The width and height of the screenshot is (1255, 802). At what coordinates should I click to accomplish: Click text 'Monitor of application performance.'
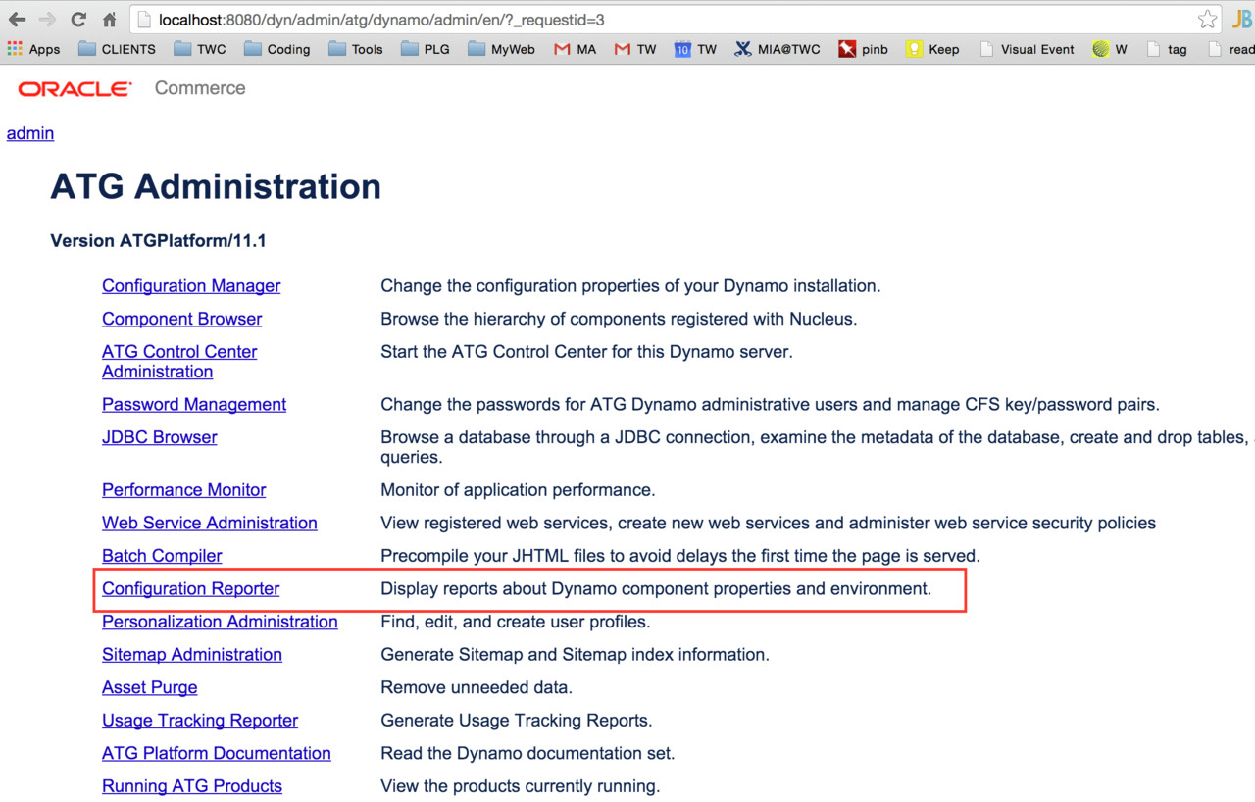click(x=518, y=490)
